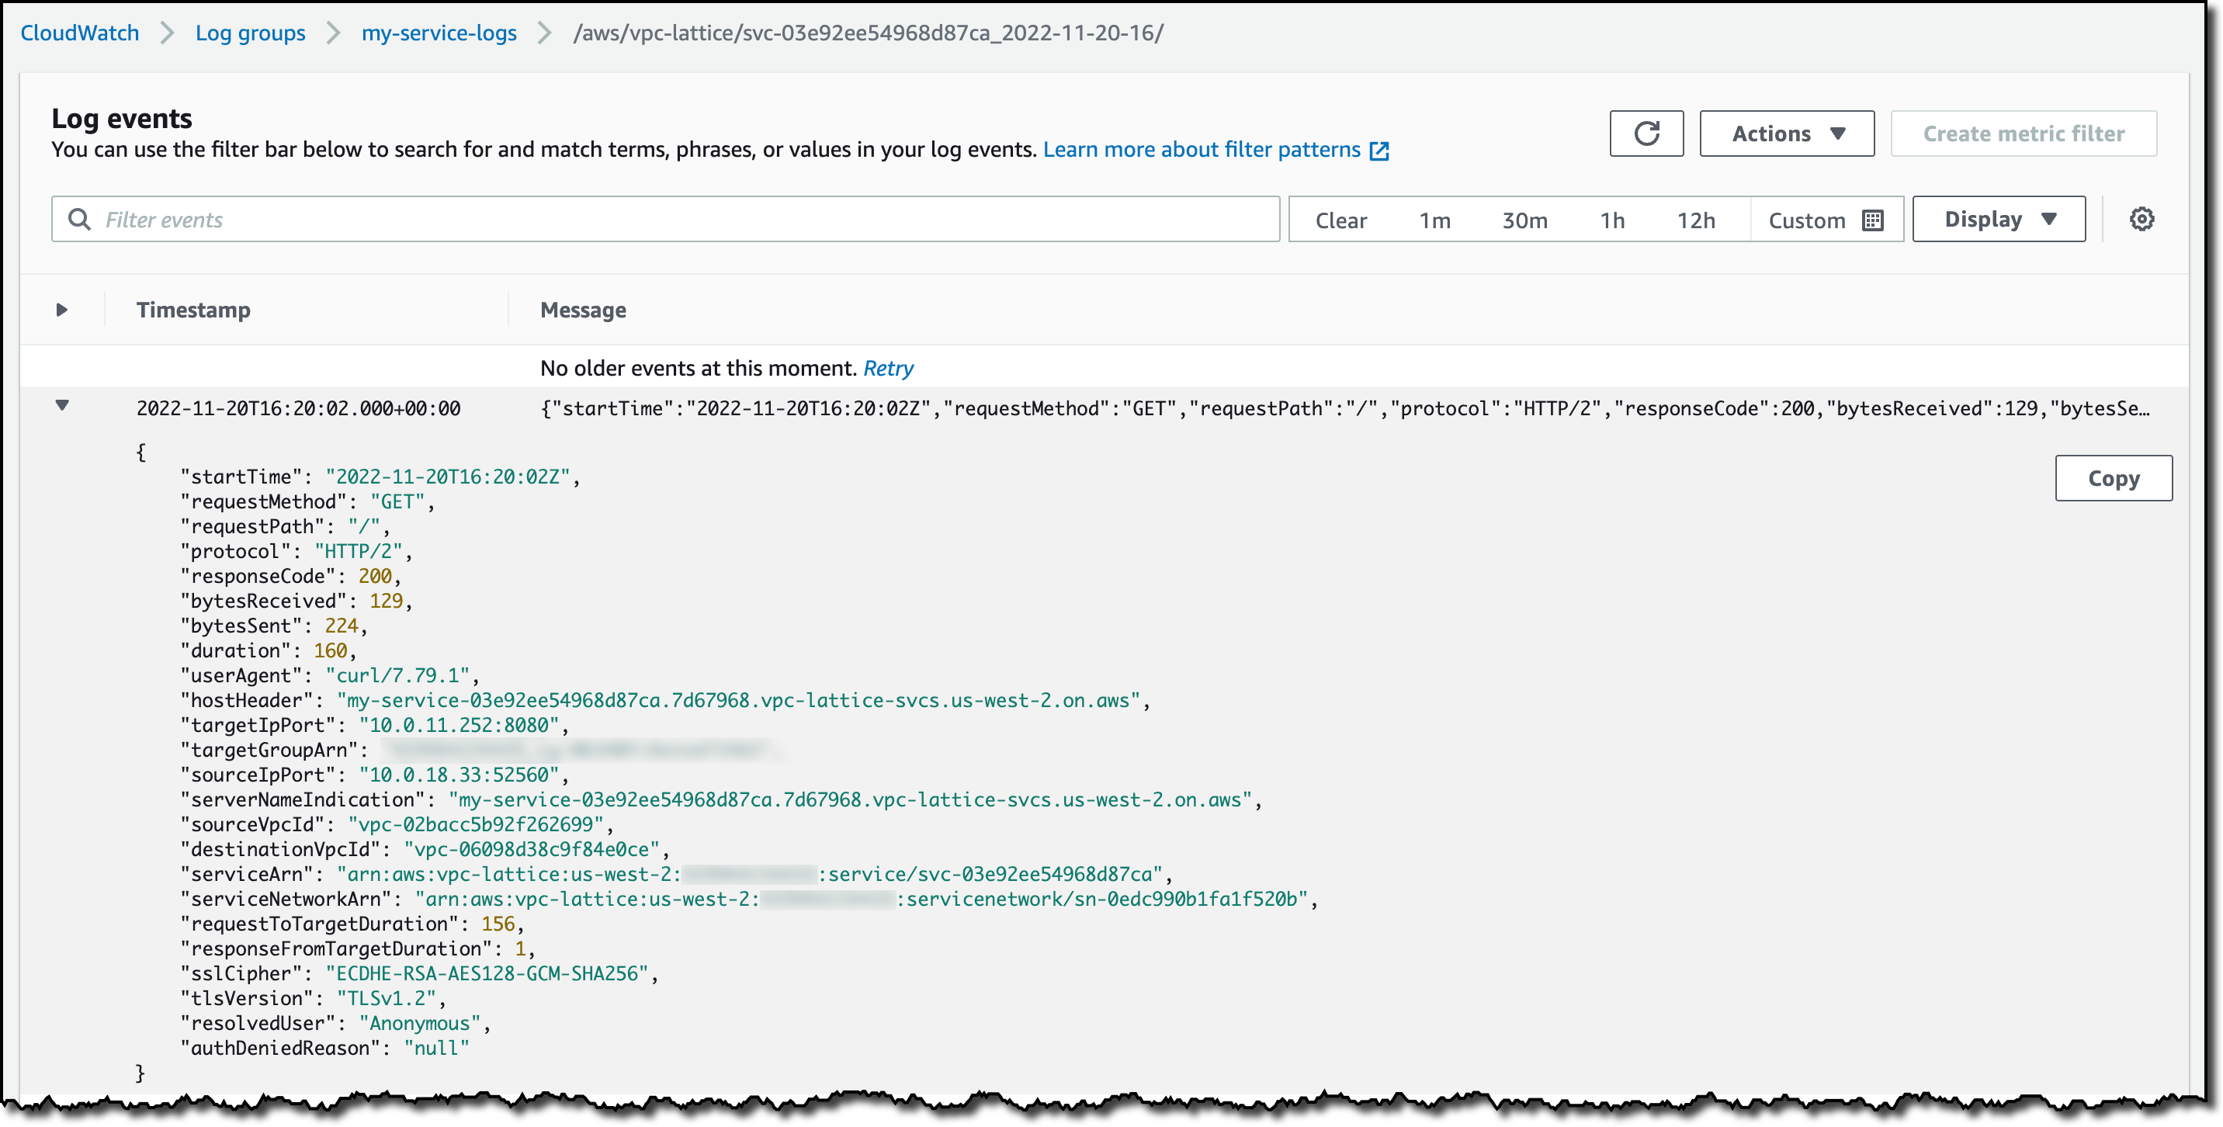Click the magnifier icon in filter bar
This screenshot has width=2223, height=1127.
[79, 219]
